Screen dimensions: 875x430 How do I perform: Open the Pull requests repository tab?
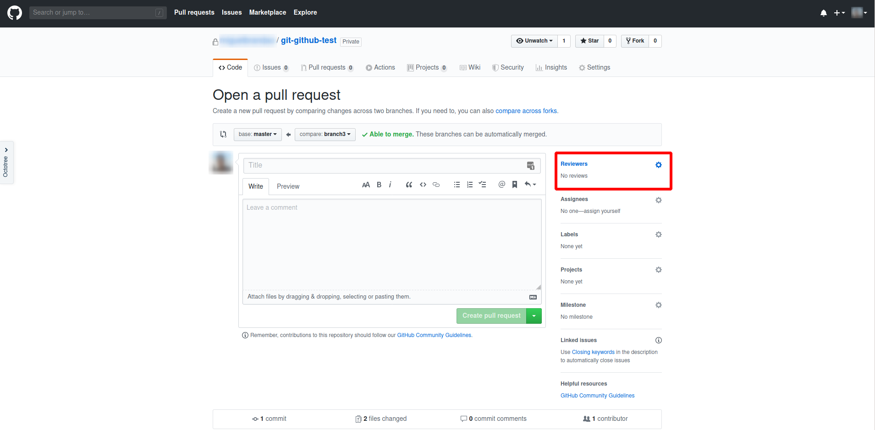327,67
